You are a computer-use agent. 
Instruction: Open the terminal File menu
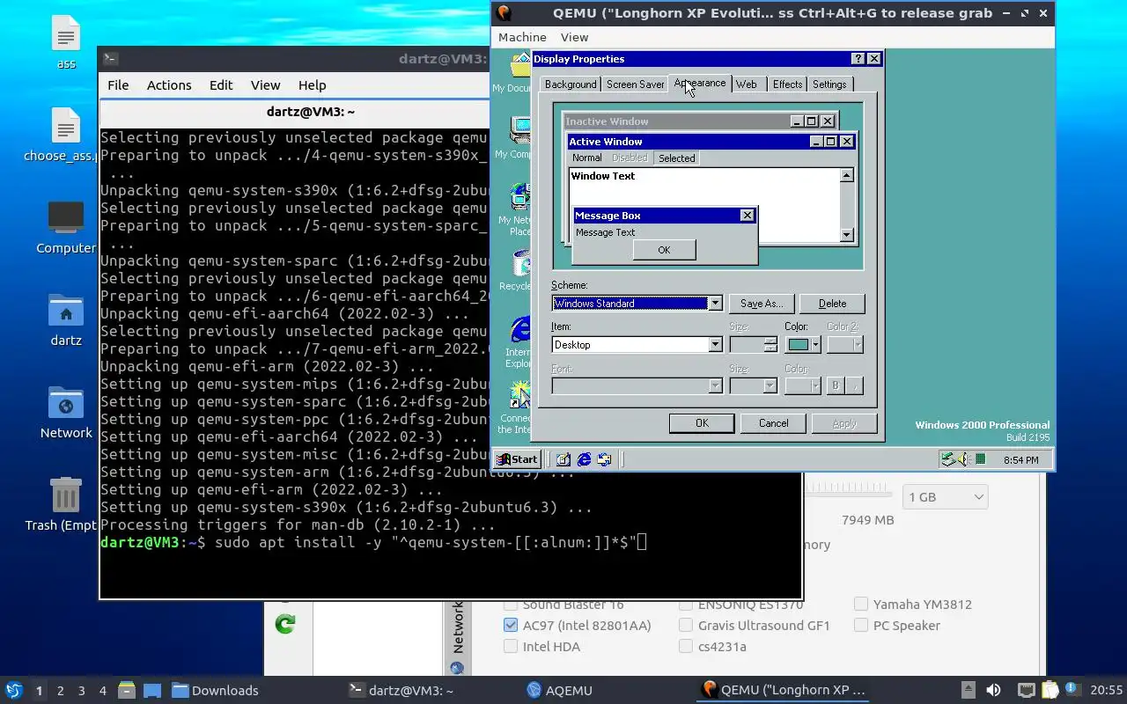coord(118,85)
